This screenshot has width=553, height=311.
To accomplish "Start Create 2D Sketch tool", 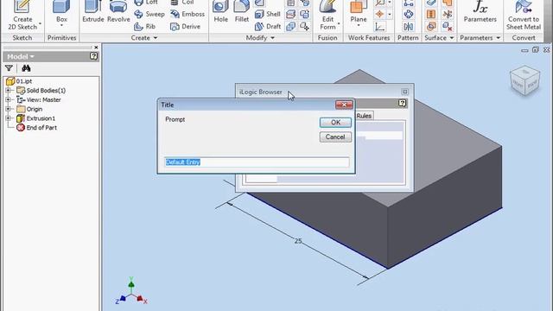I will point(22,16).
